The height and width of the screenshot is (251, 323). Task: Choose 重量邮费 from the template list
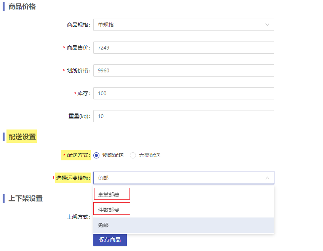point(108,194)
